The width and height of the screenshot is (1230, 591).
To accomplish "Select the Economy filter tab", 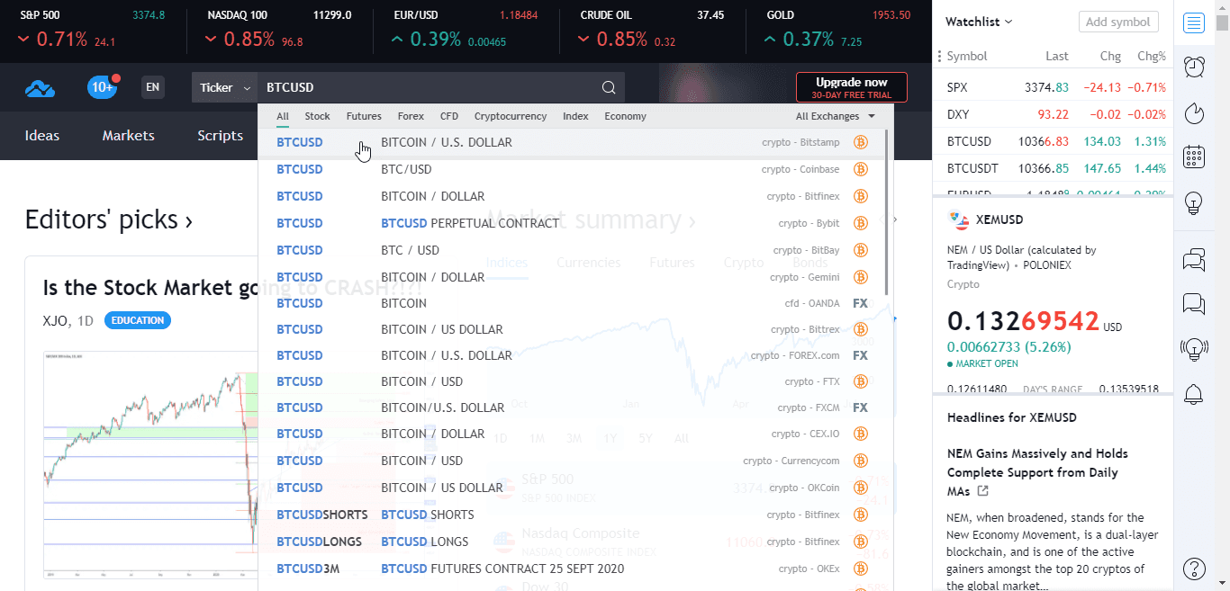I will pyautogui.click(x=625, y=116).
